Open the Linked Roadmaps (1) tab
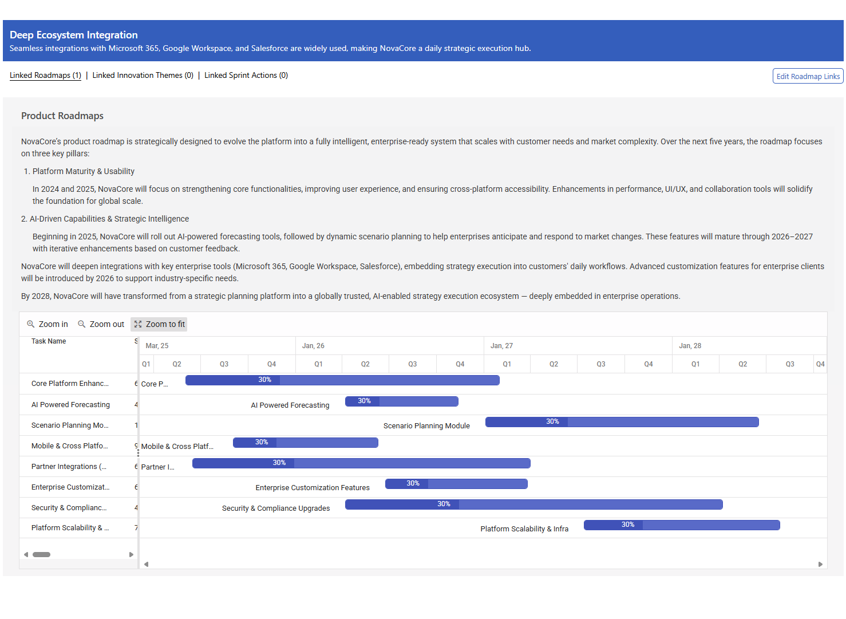This screenshot has height=619, width=846. tap(45, 76)
